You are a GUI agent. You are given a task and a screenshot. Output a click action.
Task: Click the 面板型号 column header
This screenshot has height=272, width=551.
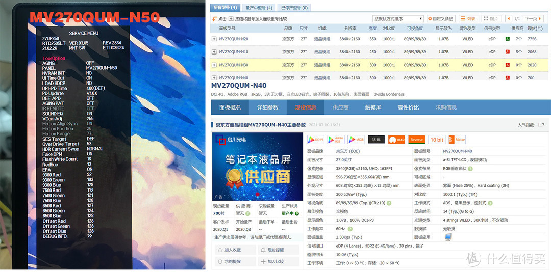(x=228, y=28)
